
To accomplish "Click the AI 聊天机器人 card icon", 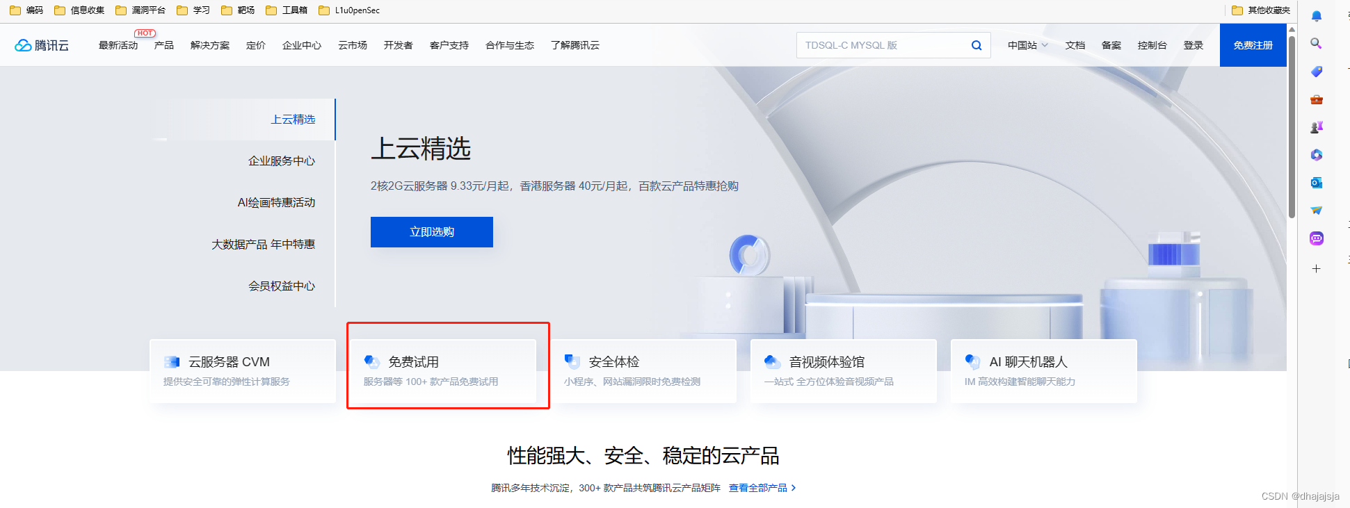I will pos(972,361).
